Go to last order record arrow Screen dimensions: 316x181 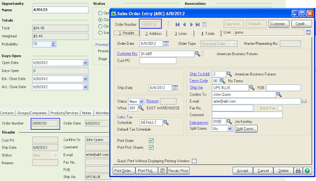point(197,25)
